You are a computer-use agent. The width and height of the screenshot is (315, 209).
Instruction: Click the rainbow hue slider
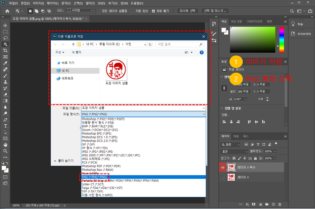coord(282,40)
